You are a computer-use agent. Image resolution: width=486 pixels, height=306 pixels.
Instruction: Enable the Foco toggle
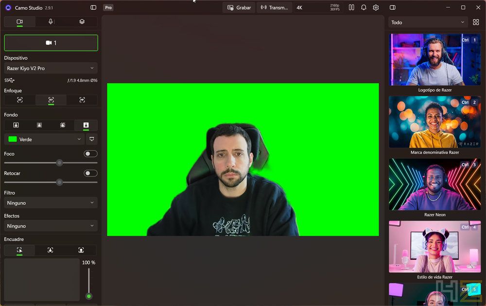tap(90, 153)
